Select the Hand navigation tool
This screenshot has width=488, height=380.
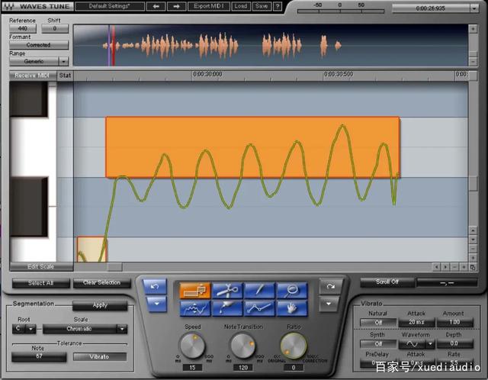pos(292,308)
